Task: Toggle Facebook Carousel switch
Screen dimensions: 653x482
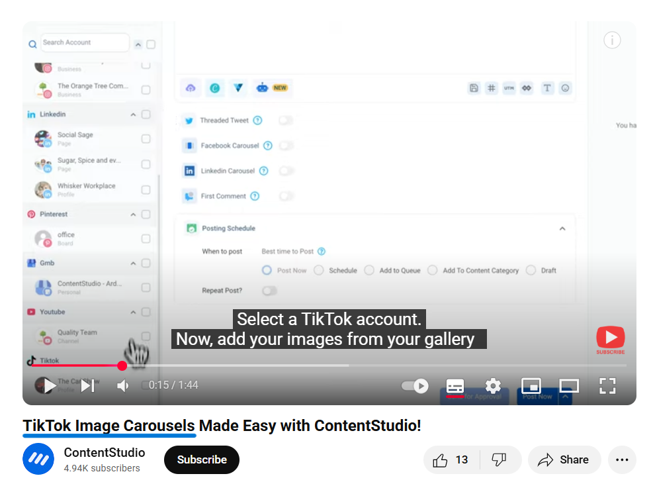Action: 286,146
